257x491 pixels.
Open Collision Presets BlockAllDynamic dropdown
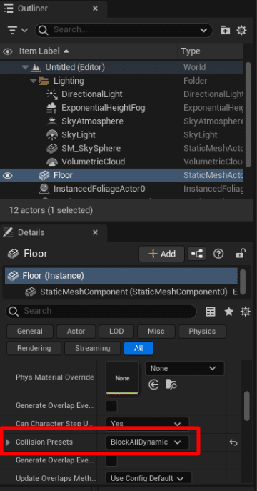(x=147, y=442)
